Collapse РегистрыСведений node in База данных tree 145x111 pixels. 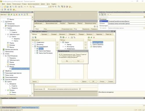pos(33,47)
